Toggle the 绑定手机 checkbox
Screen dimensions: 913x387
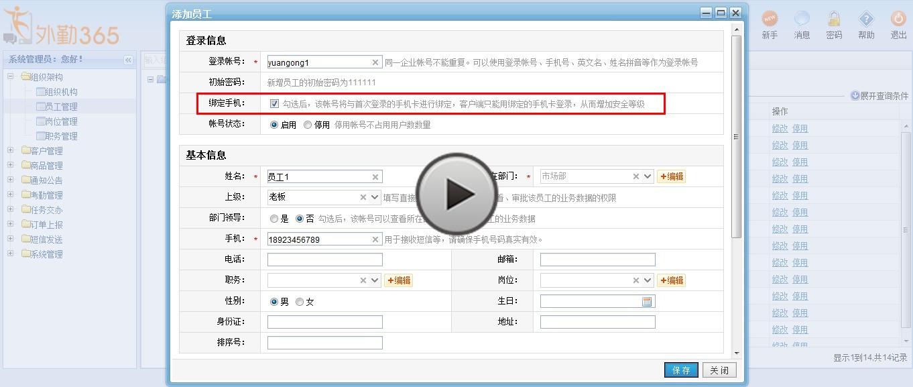coord(274,104)
